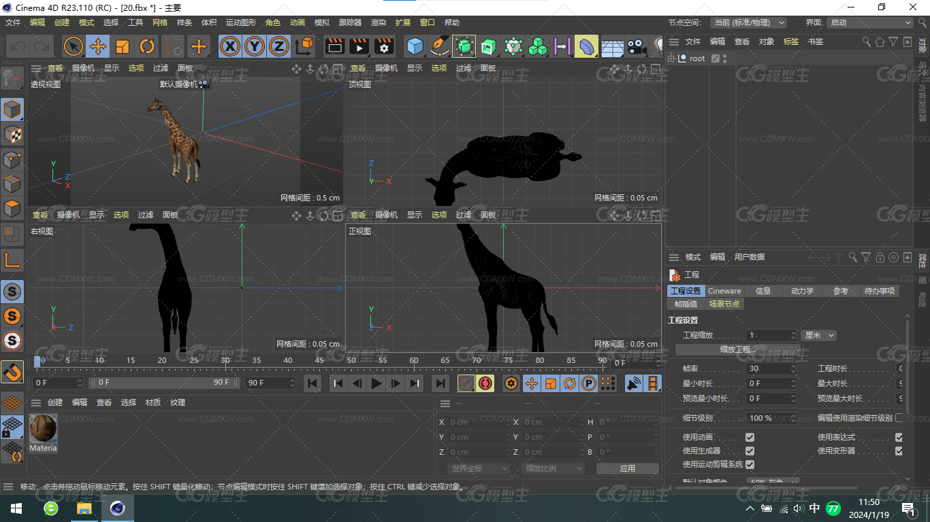Render to Picture Viewer icon

(x=359, y=46)
